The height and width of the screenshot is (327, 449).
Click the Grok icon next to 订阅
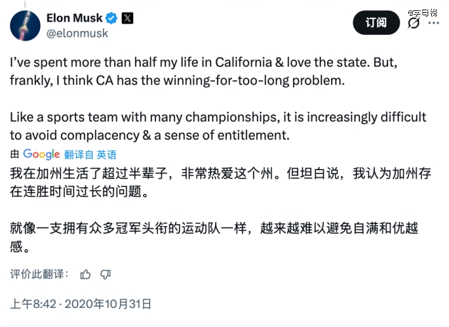413,23
